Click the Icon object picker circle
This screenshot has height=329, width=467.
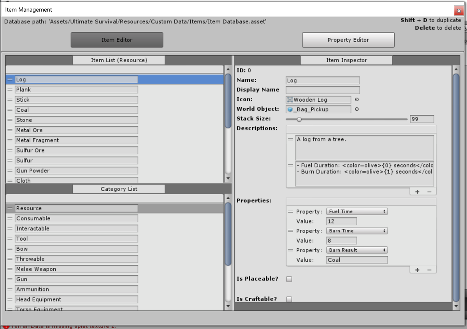click(357, 100)
